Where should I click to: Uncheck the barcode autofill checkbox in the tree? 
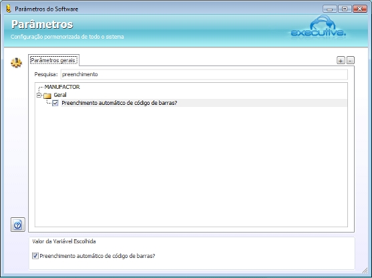click(x=55, y=103)
